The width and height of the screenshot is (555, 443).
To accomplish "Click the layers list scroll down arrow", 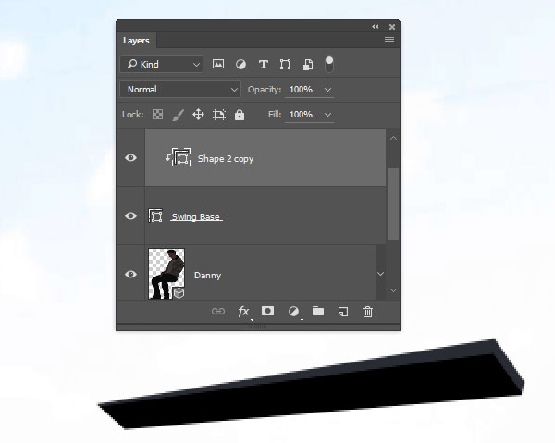I will [x=393, y=290].
